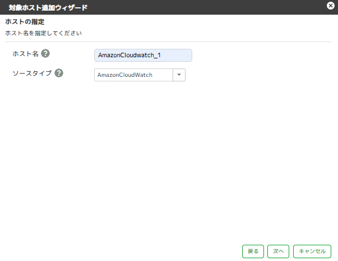Expand the ソースタイプ dropdown arrow
This screenshot has width=338, height=261.
179,75
